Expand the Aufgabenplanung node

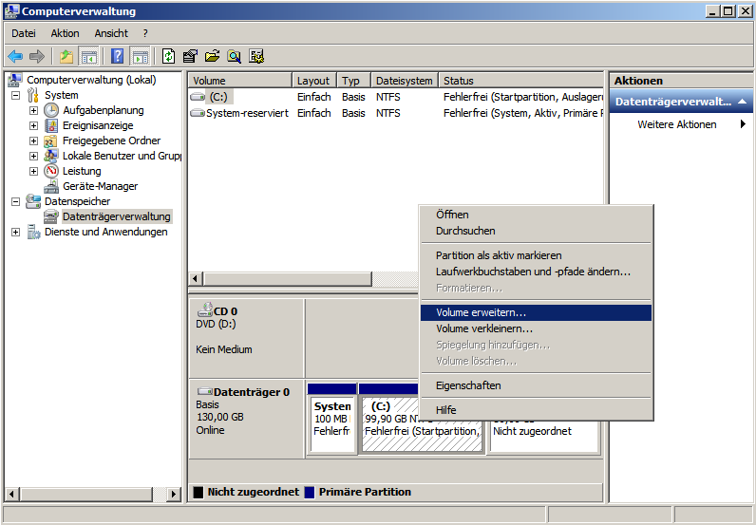point(33,110)
